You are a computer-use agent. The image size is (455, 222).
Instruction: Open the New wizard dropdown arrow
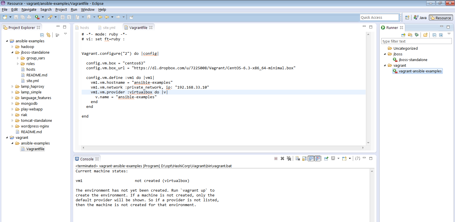(x=10, y=17)
